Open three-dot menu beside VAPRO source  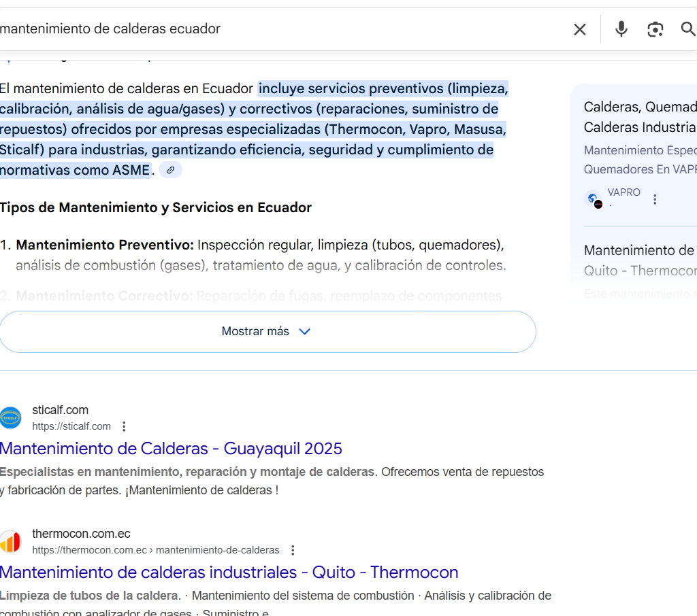point(655,199)
